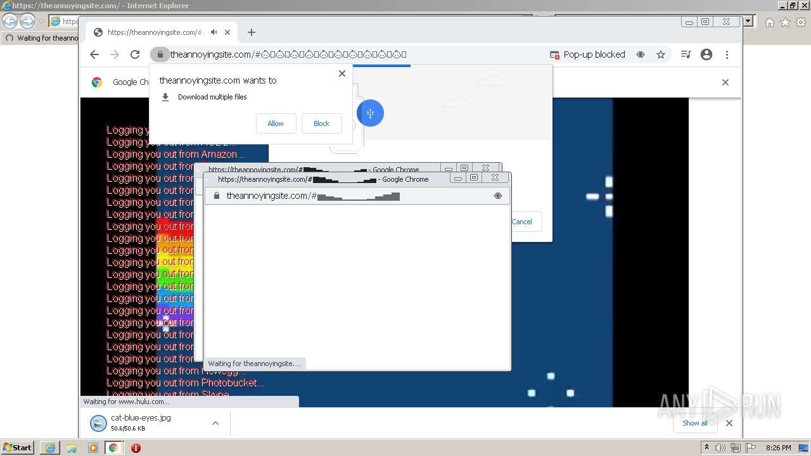The width and height of the screenshot is (811, 456).
Task: Launch Internet Explorer from taskbar
Action: [x=50, y=448]
